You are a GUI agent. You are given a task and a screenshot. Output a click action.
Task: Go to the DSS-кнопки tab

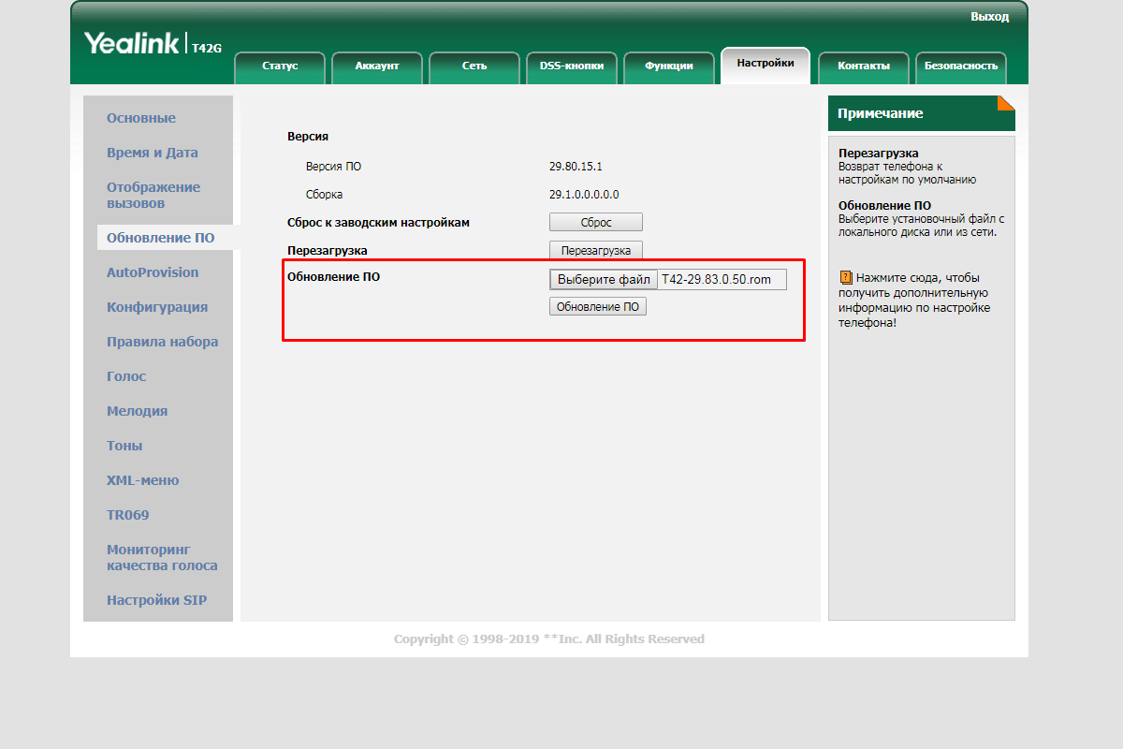tap(572, 66)
